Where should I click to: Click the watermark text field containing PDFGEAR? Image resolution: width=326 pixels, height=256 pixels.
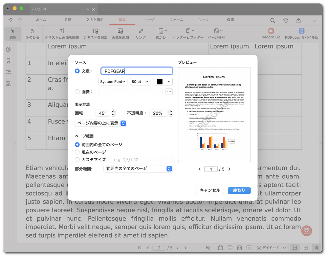[x=137, y=71]
